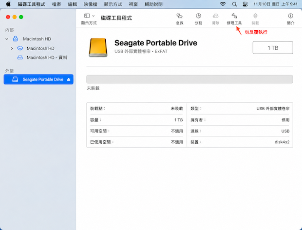Image resolution: width=302 pixels, height=230 pixels.
Task: Open the 修理工具 restore toolbar icon
Action: (234, 16)
